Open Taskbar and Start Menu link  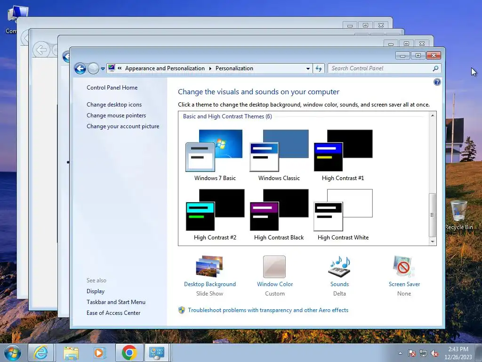click(x=116, y=302)
